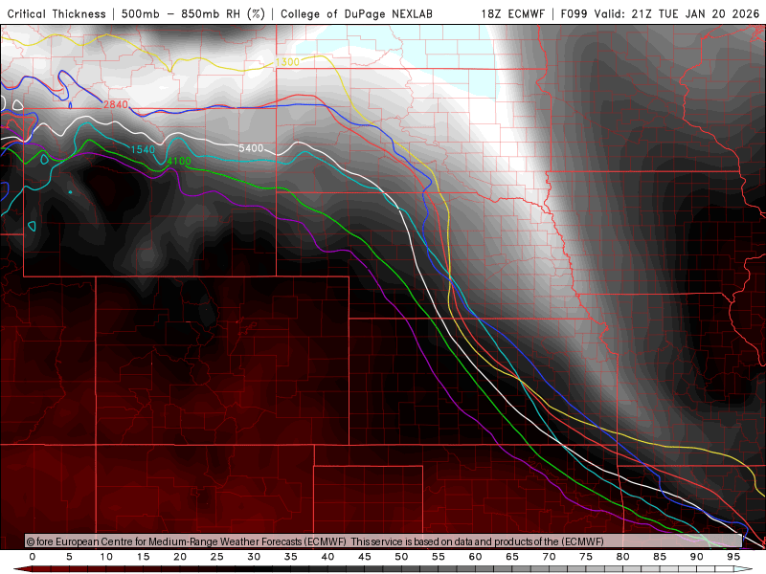The image size is (766, 574).
Task: Click the 'Valid: 21Z TUE JAN 20 2026' text
Action: pyautogui.click(x=677, y=14)
